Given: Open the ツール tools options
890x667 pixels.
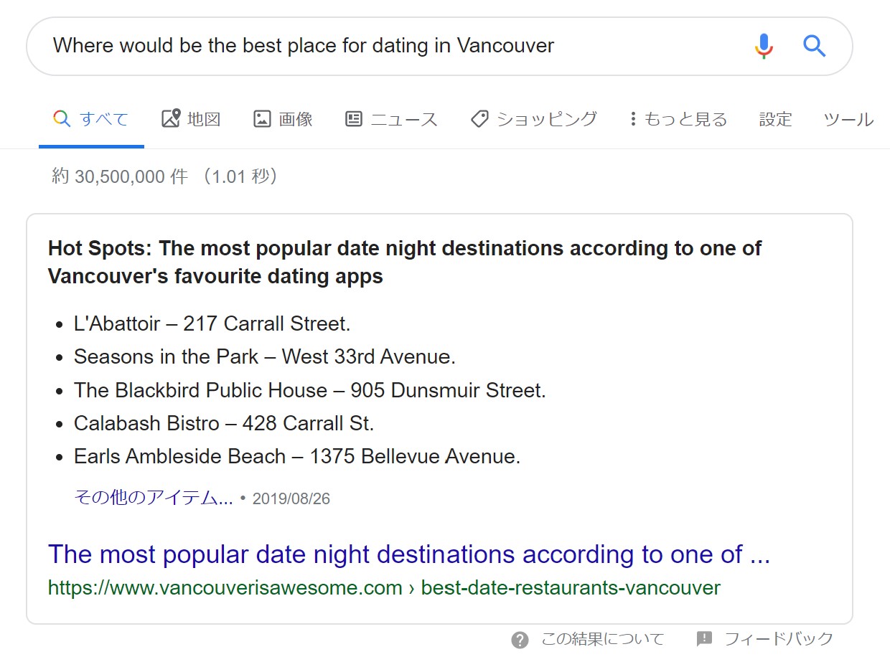Looking at the screenshot, I should click(x=848, y=119).
